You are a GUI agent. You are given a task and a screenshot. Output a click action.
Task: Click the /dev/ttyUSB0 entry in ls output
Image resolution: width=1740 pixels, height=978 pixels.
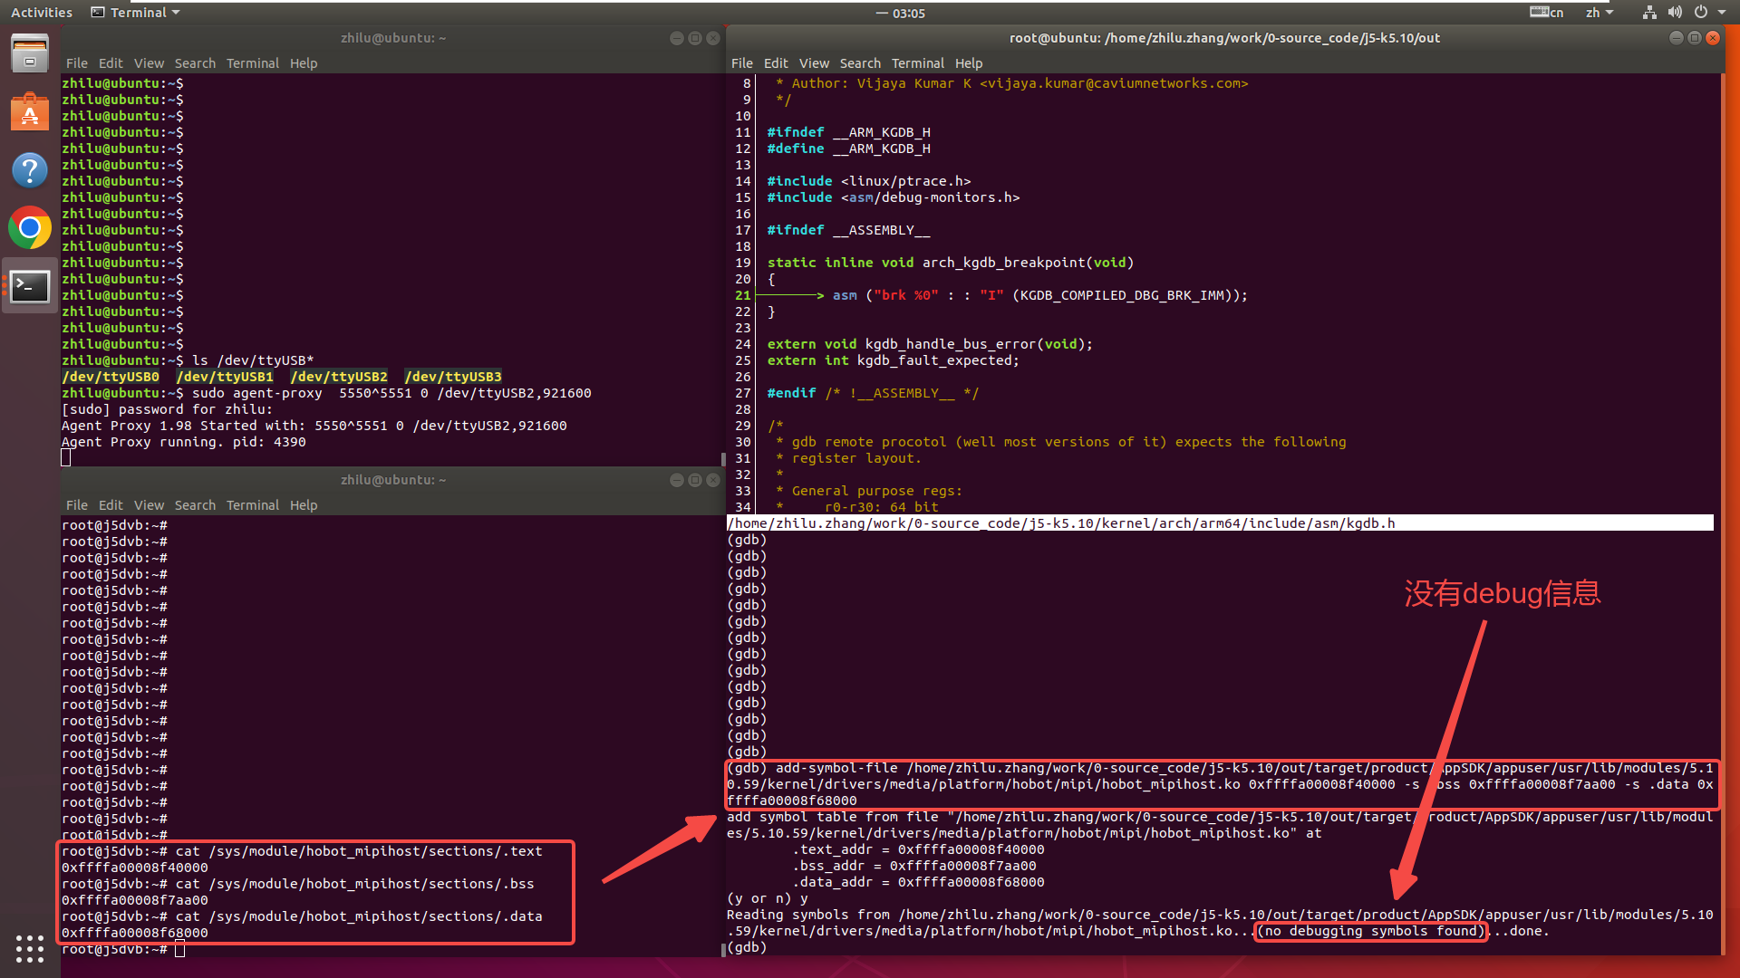pos(111,377)
